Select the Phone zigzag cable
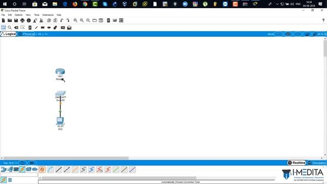327x184 pixels. click(83, 170)
